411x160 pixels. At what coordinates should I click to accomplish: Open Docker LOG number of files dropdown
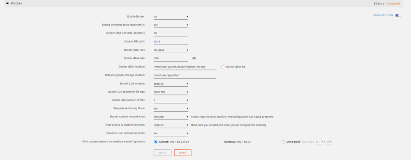[171, 101]
